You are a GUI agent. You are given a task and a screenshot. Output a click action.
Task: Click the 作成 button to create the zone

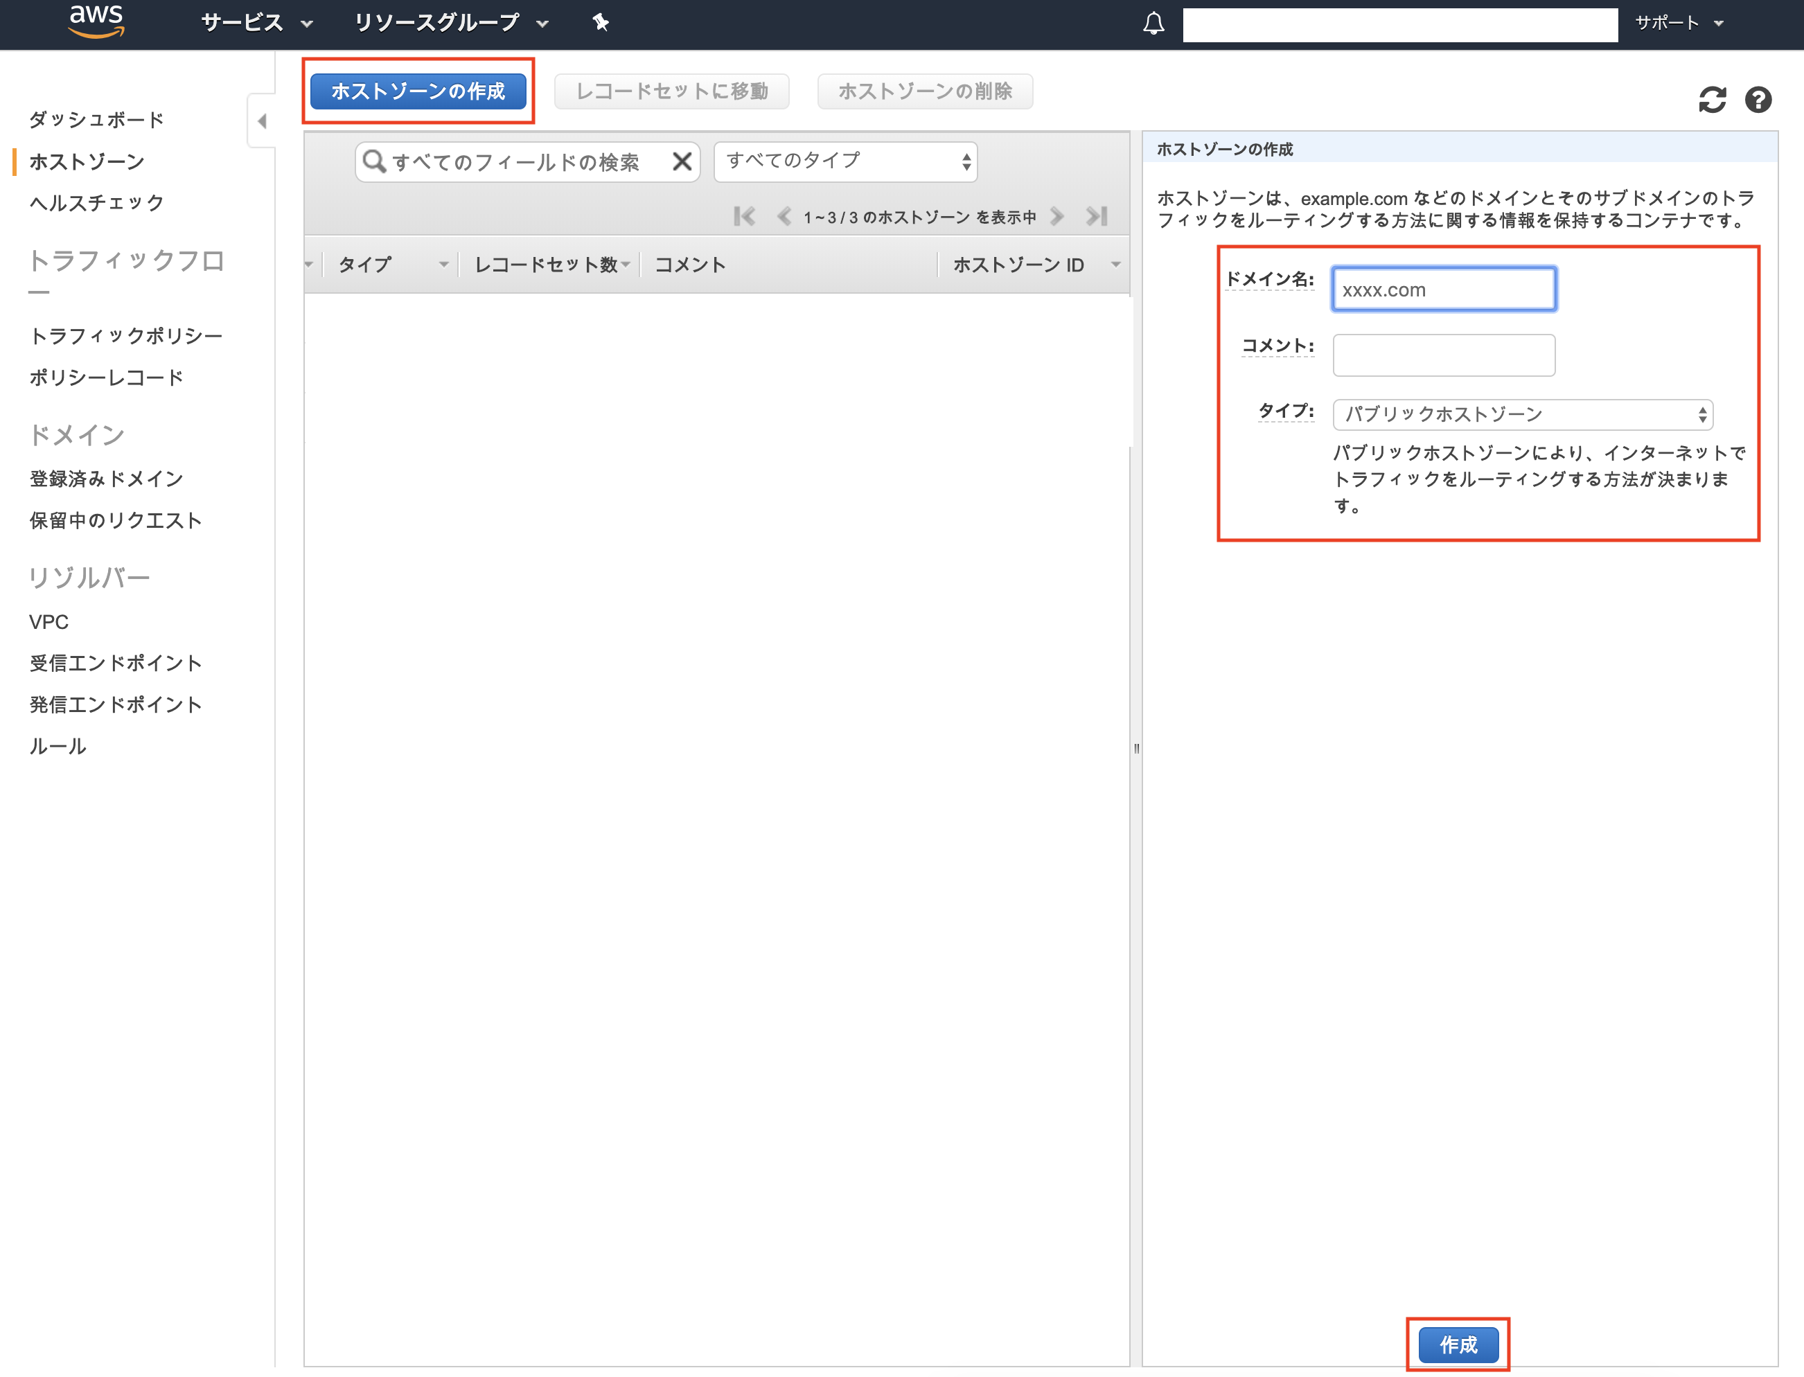[1458, 1344]
